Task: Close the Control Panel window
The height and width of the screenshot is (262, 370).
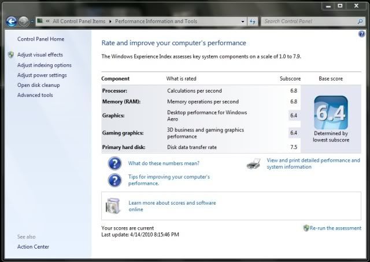Action: click(356, 6)
